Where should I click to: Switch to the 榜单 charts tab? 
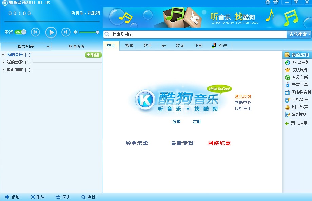coord(129,46)
